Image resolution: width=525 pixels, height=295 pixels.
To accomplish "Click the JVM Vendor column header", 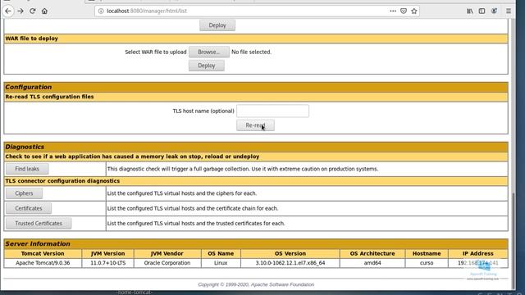I will pos(167,253).
